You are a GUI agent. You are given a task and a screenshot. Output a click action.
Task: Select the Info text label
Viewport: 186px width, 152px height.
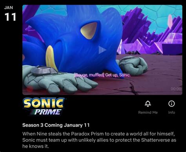(x=171, y=112)
